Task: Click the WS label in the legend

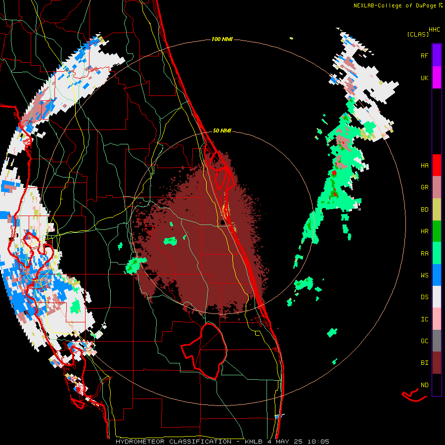Action: pos(424,275)
